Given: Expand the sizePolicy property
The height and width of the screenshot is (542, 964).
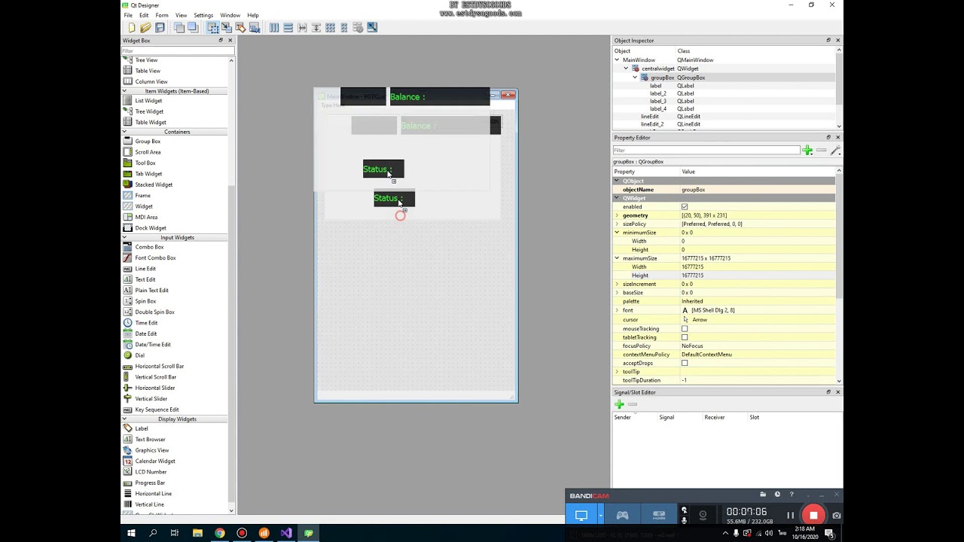Looking at the screenshot, I should point(617,224).
